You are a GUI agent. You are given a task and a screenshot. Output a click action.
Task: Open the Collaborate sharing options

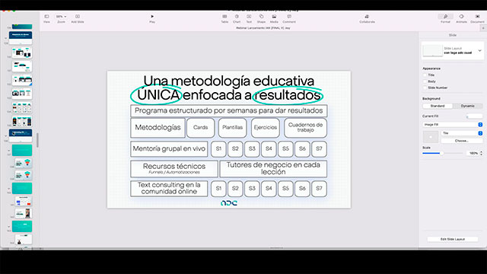point(367,18)
